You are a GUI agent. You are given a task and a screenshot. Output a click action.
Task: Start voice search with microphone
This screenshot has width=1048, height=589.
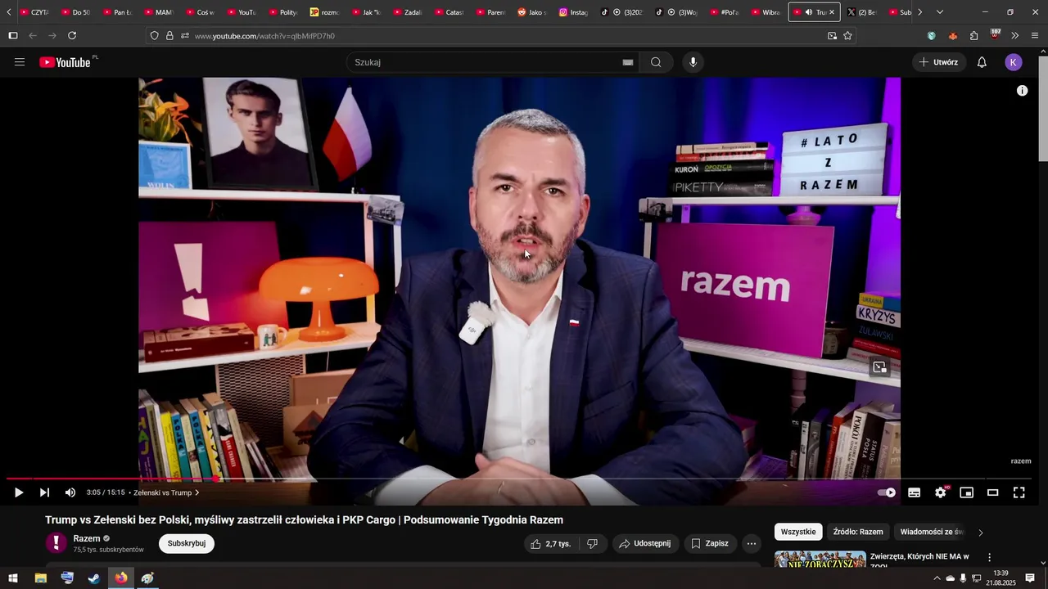[693, 62]
